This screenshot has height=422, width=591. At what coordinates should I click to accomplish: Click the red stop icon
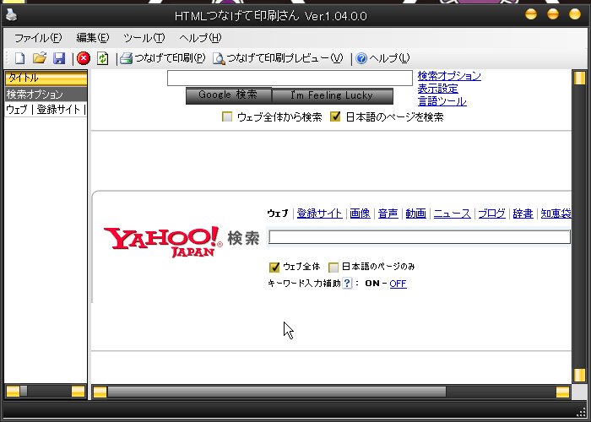click(x=84, y=58)
